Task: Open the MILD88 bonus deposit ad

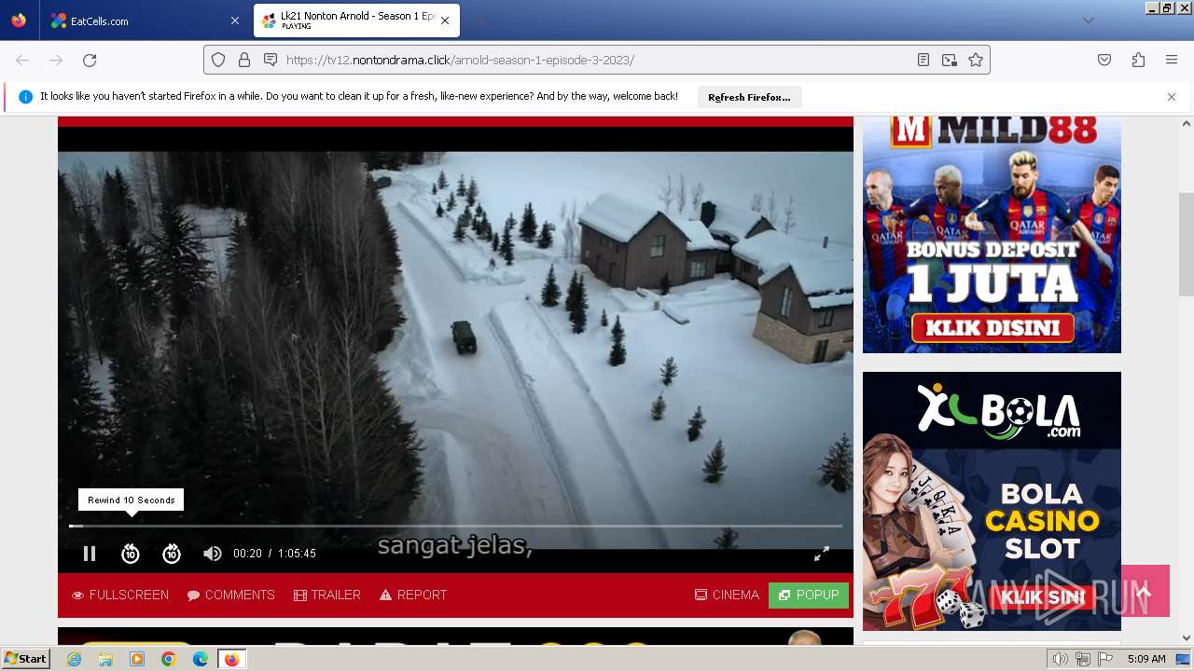Action: (992, 234)
